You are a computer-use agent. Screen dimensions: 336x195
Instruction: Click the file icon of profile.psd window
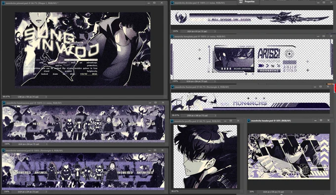(x=172, y=121)
